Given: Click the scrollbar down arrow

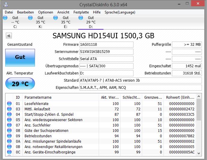Looking at the screenshot, I should [199, 153].
